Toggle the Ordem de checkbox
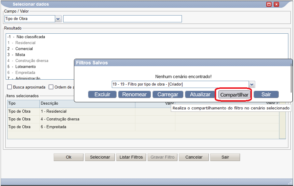Image resolution: width=294 pixels, height=186 pixels. pyautogui.click(x=51, y=87)
